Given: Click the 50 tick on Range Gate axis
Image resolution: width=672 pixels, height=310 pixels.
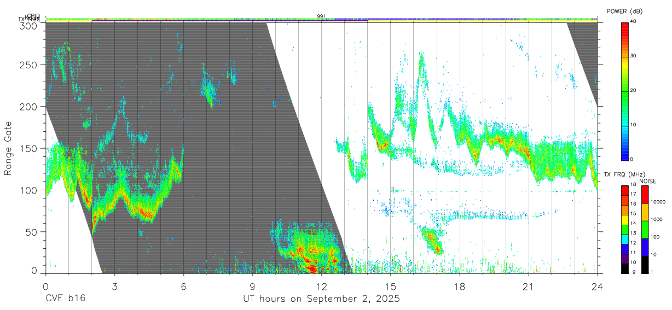Looking at the screenshot, I should coord(31,232).
